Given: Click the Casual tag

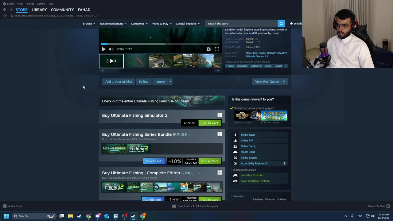Looking at the screenshot, I should click(278, 66).
